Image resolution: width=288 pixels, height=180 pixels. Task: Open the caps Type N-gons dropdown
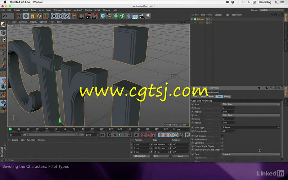coord(251,154)
